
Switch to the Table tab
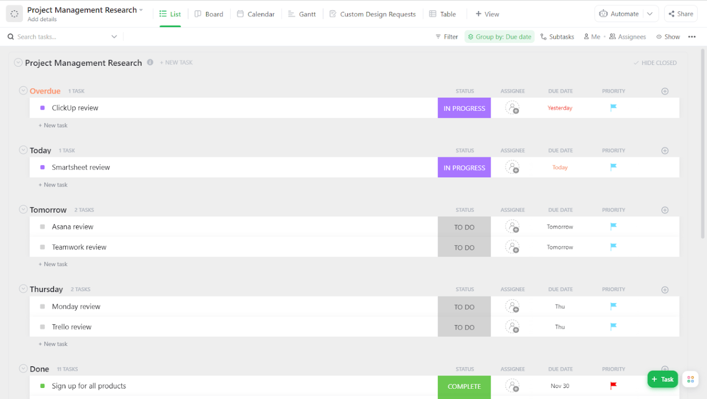(442, 14)
